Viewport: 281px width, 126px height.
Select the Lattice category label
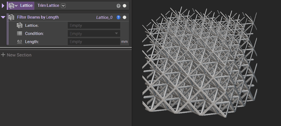[x=26, y=5]
